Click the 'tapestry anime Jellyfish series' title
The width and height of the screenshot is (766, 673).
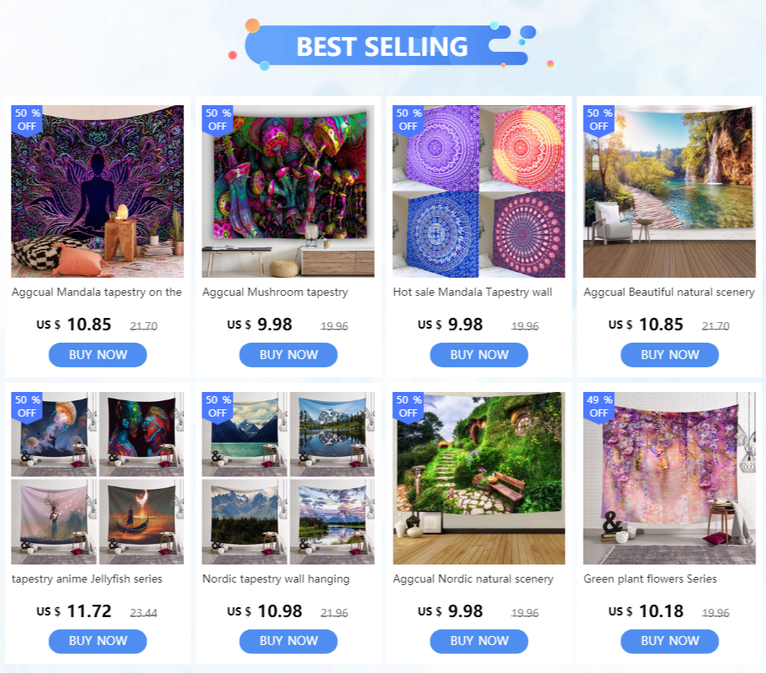pyautogui.click(x=87, y=579)
